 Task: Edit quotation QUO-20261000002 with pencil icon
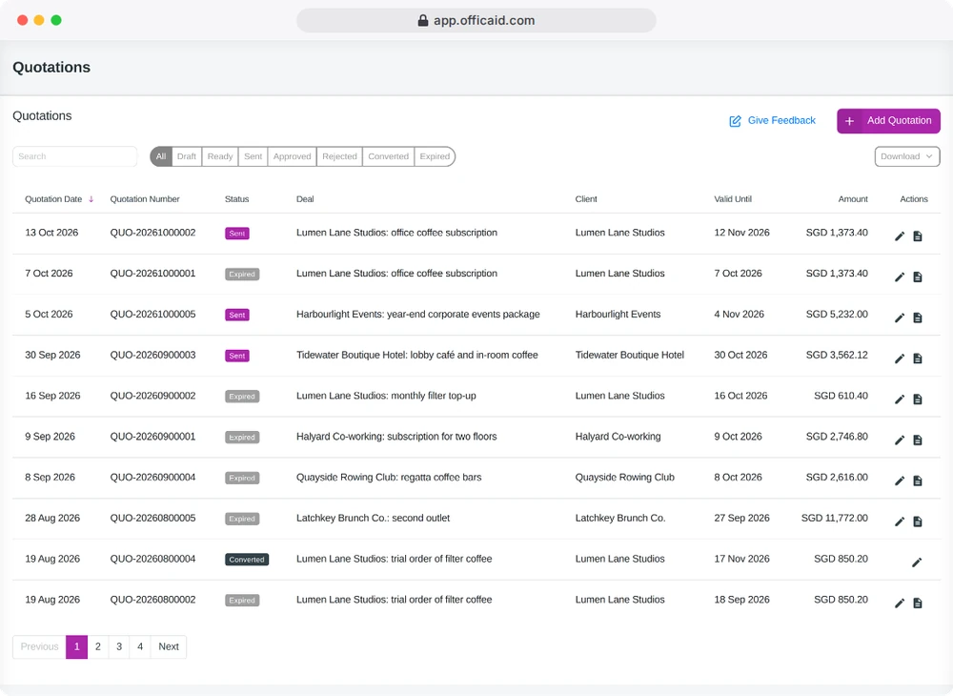click(x=900, y=236)
